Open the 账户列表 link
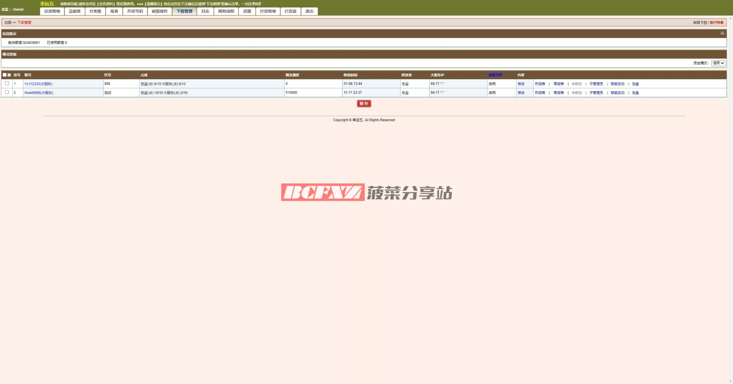 tap(716, 22)
